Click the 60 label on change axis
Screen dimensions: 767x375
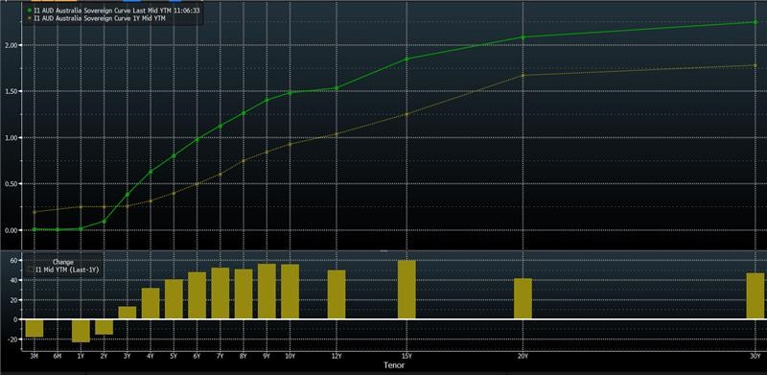tap(14, 261)
